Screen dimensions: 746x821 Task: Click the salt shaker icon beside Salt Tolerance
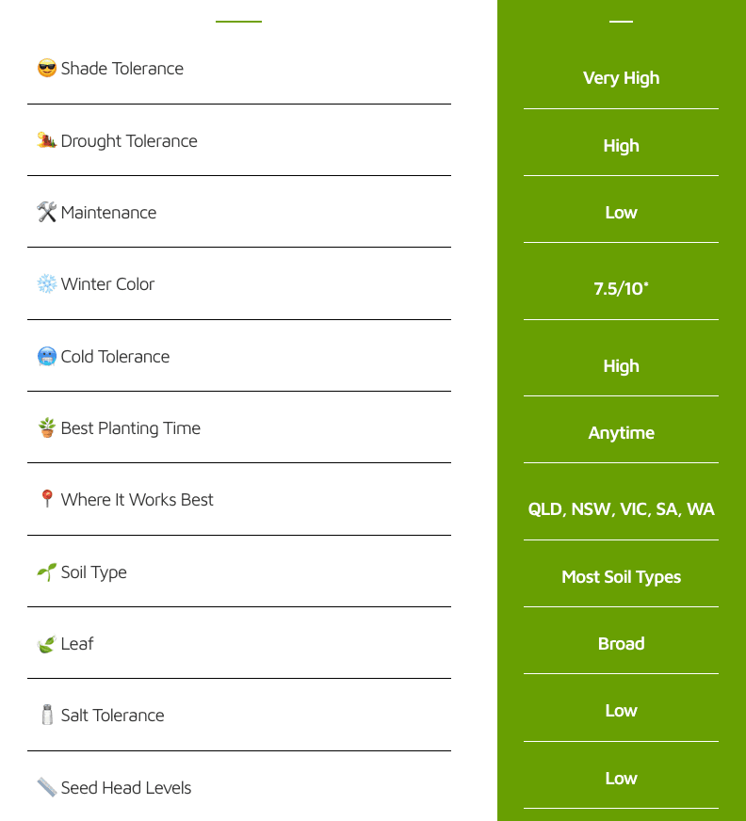coord(46,716)
